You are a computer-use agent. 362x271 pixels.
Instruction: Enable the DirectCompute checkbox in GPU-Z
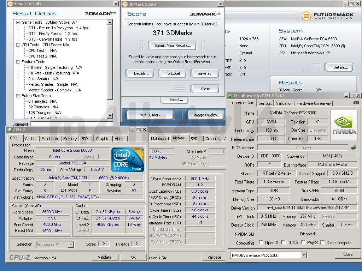(322, 242)
